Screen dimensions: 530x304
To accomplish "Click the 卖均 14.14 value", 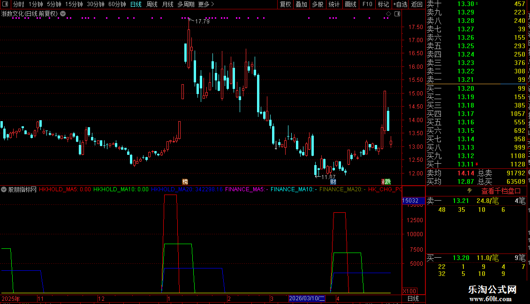I will coord(466,173).
